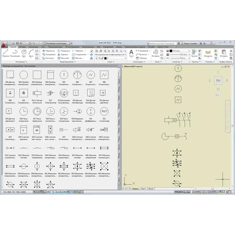235x235 pixels.
Task: Open the УГО side tab of tool palettes
Action: click(119, 72)
